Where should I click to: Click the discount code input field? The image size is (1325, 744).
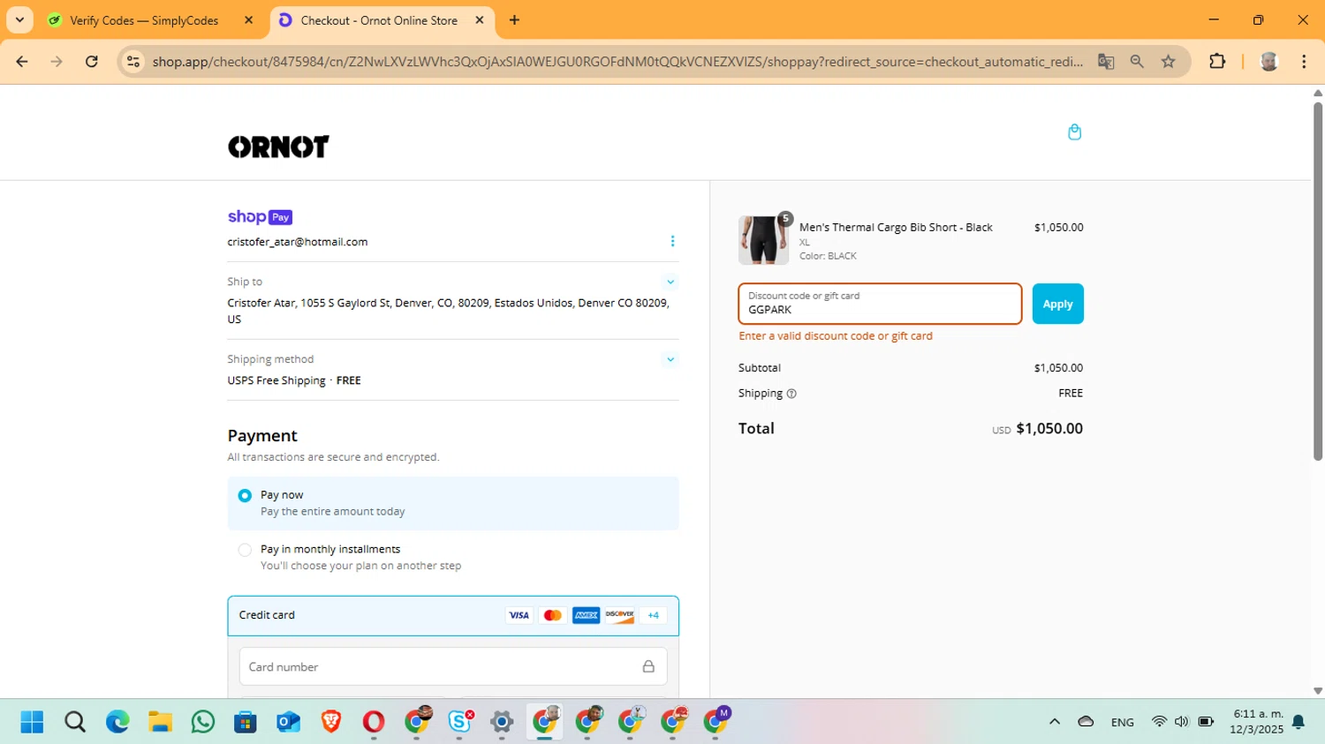[880, 304]
